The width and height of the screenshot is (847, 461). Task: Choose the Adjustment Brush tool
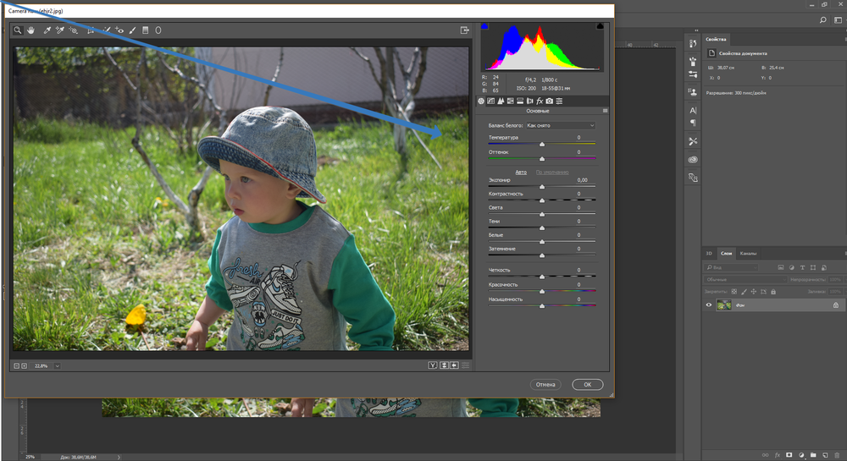(x=132, y=30)
